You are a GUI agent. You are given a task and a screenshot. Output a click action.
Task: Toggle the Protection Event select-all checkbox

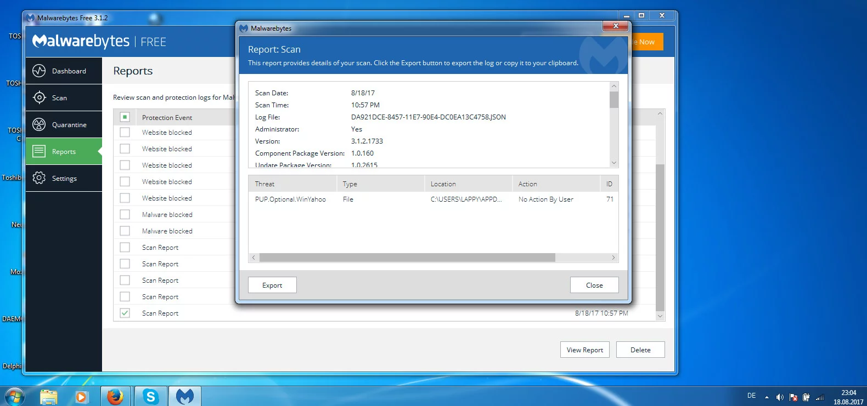point(125,117)
